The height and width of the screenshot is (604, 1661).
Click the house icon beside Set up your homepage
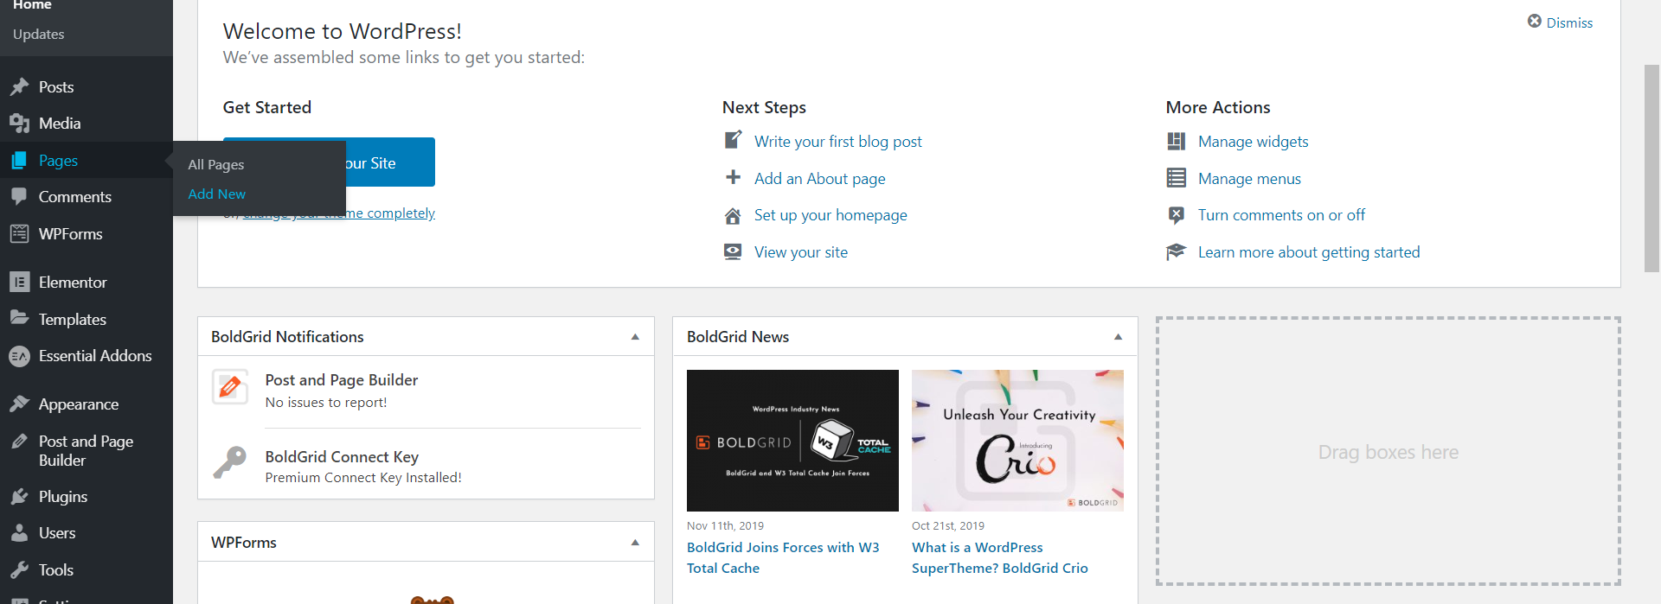pyautogui.click(x=733, y=215)
